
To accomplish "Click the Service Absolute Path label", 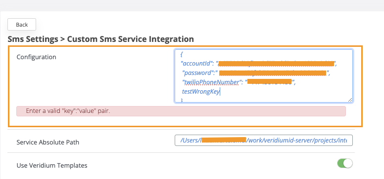I will pos(48,142).
